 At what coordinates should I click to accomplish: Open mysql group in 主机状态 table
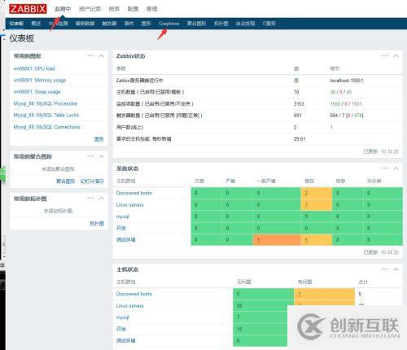coord(123,317)
